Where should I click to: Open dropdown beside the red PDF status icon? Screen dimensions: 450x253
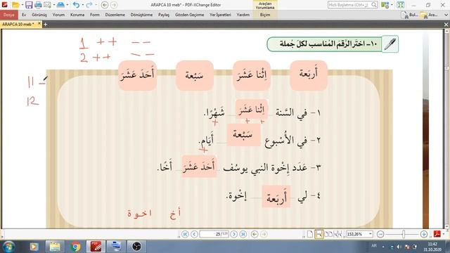(x=444, y=234)
